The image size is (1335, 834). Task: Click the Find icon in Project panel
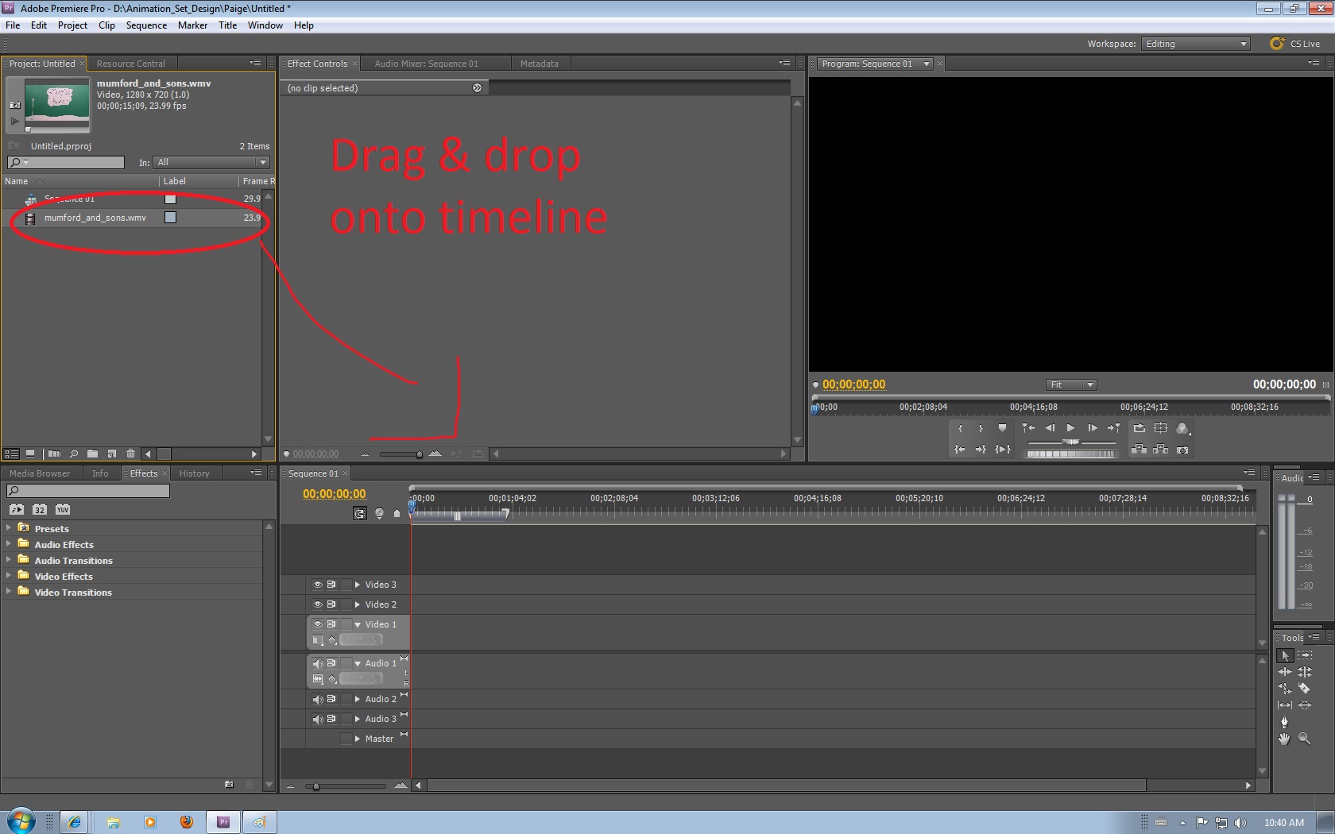click(74, 454)
